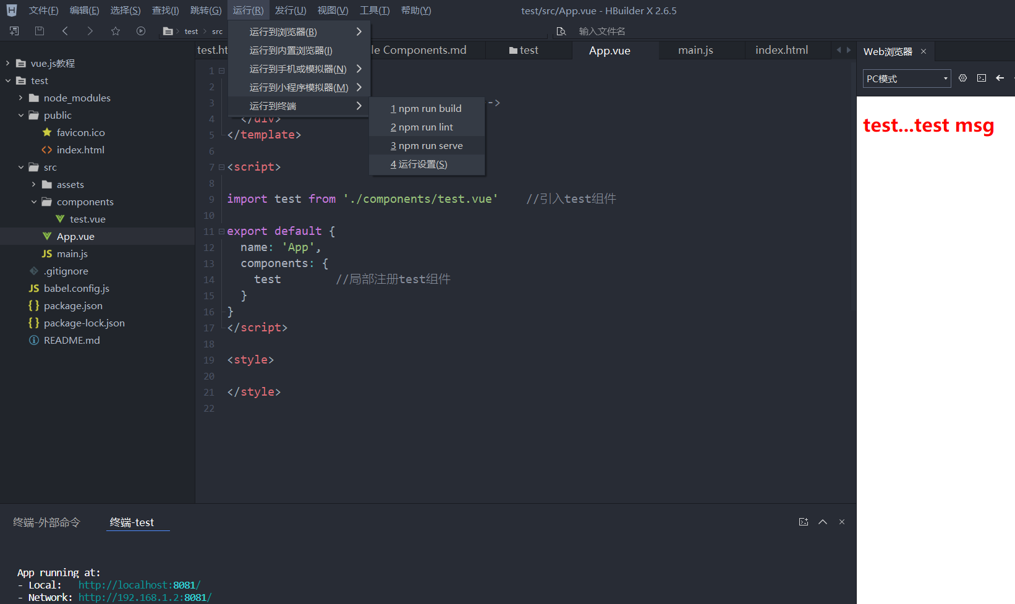Open 运行到小程序模拟器(M) submenu
Viewport: 1015px width, 604px height.
[299, 87]
